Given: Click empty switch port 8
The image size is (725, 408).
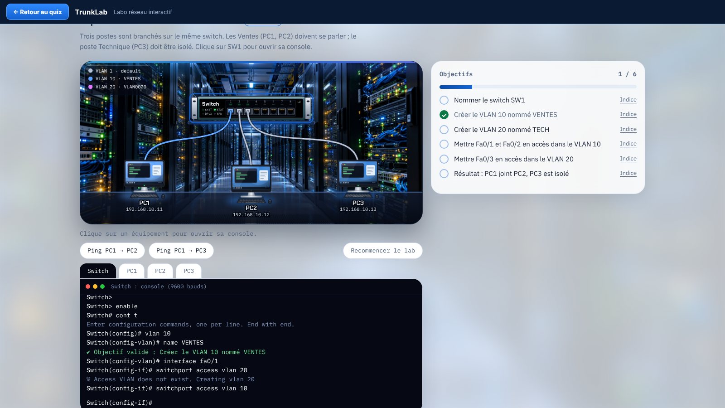Looking at the screenshot, I should tap(290, 112).
